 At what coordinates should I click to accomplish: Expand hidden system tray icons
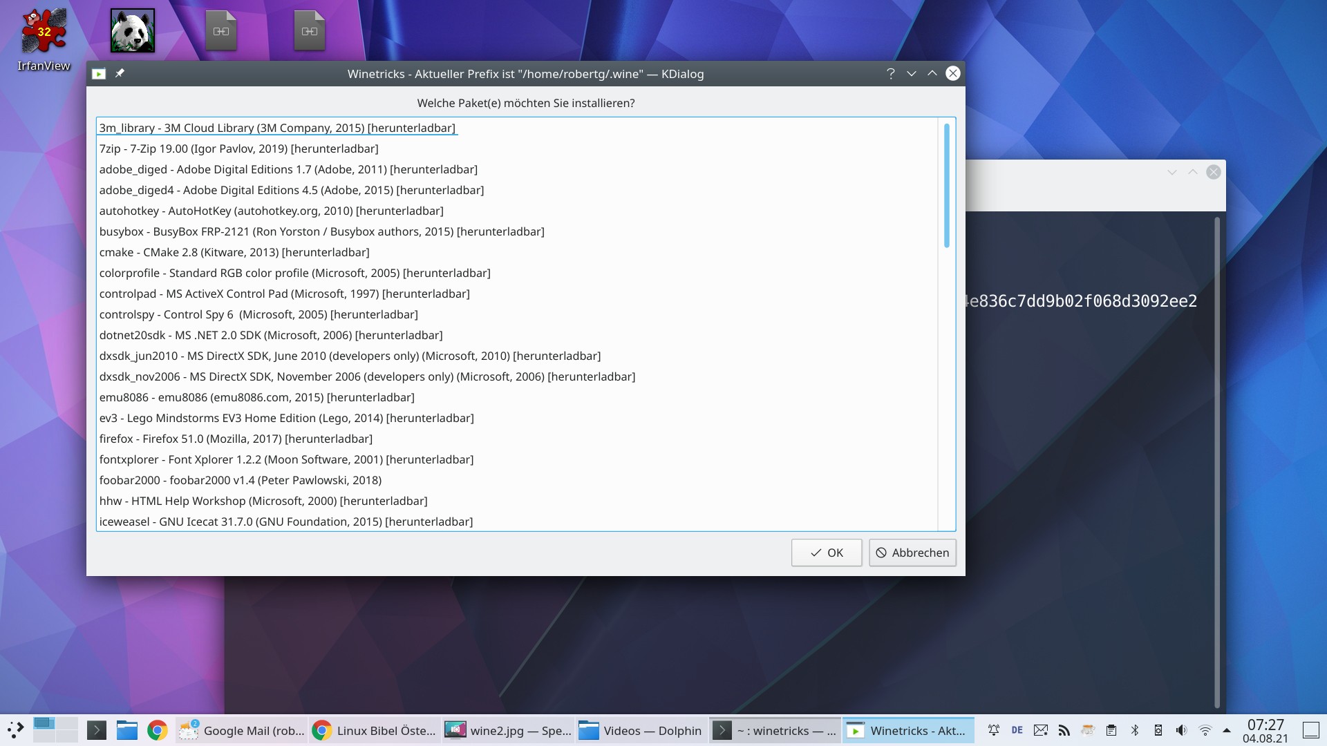[x=1227, y=730]
